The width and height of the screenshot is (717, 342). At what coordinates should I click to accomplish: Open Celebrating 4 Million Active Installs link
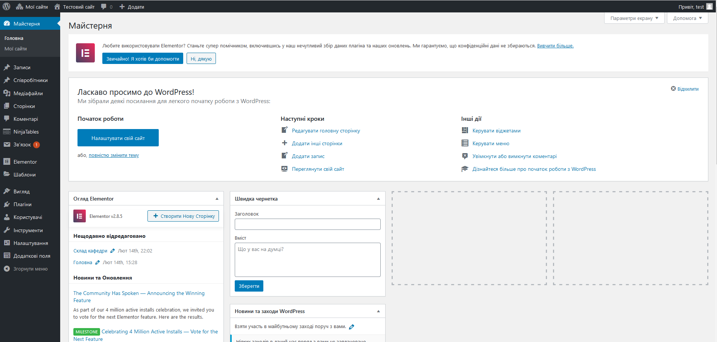click(x=146, y=335)
